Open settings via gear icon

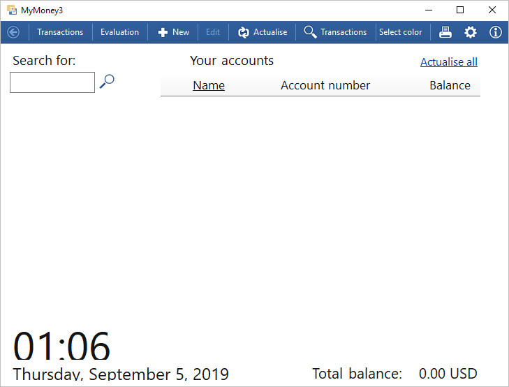click(x=470, y=32)
